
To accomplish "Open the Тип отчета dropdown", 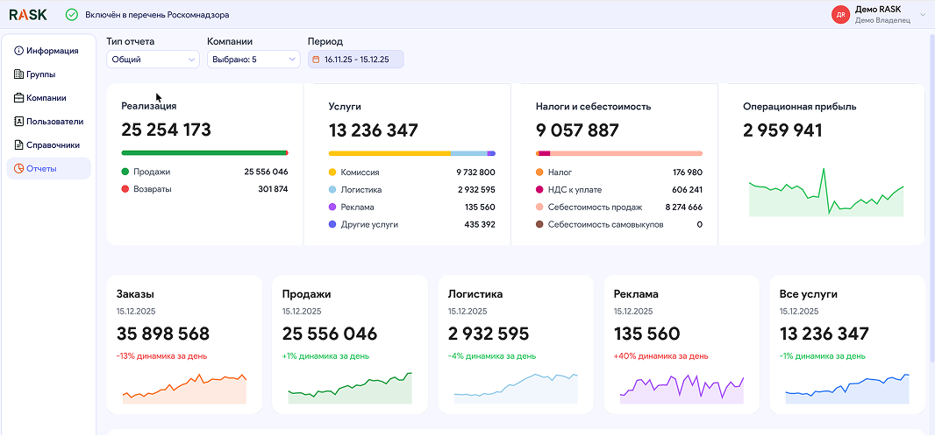I will (x=153, y=60).
